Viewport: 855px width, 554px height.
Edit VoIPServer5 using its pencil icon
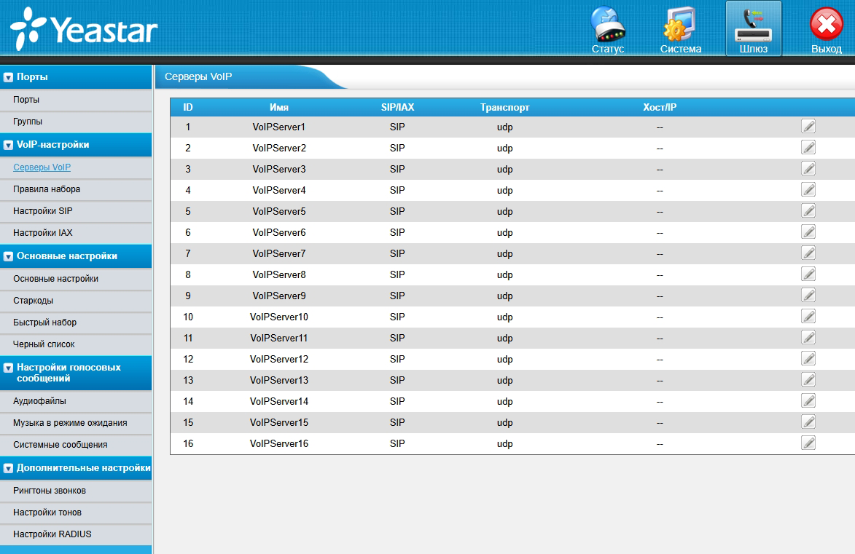click(x=808, y=211)
